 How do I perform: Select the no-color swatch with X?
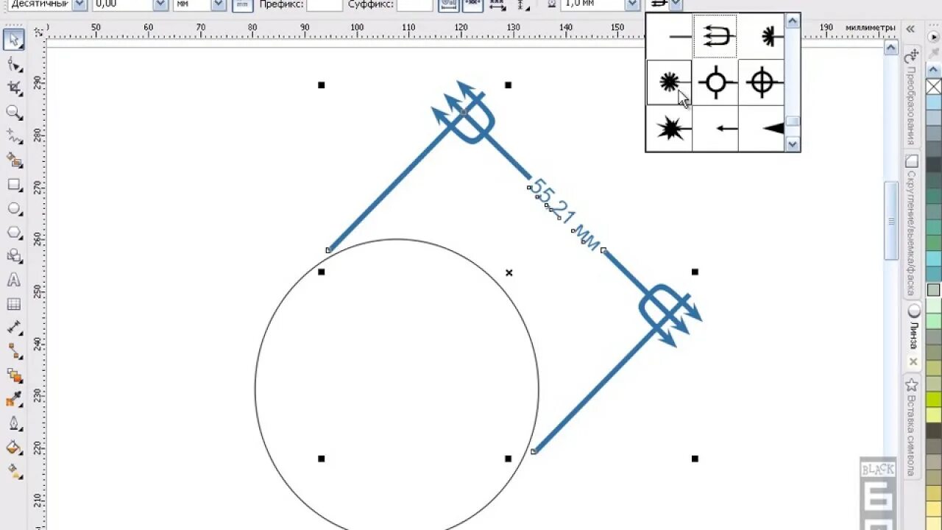[x=934, y=87]
